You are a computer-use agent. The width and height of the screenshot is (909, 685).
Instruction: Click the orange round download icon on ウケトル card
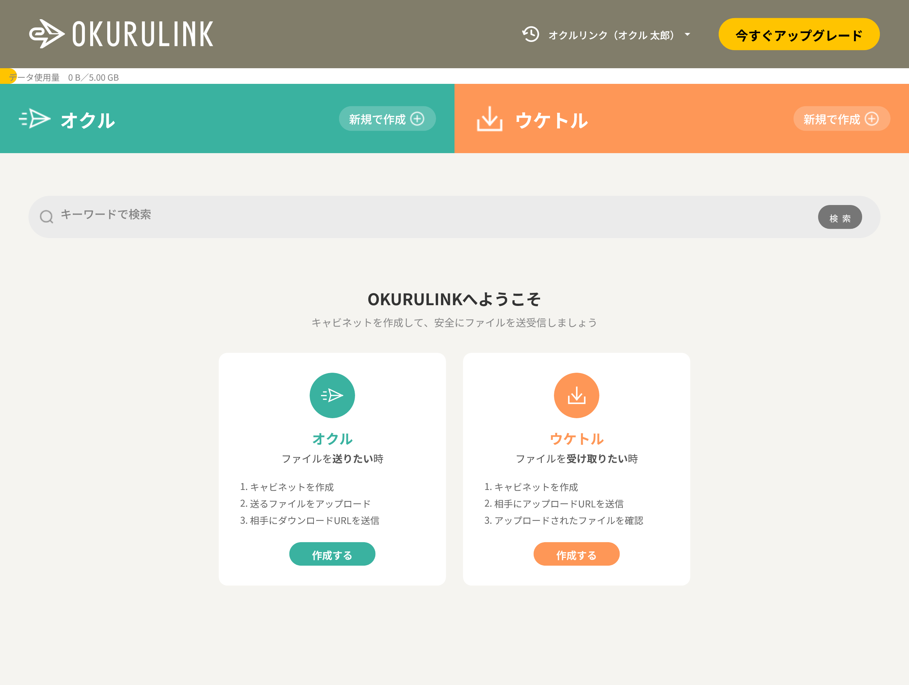click(576, 395)
